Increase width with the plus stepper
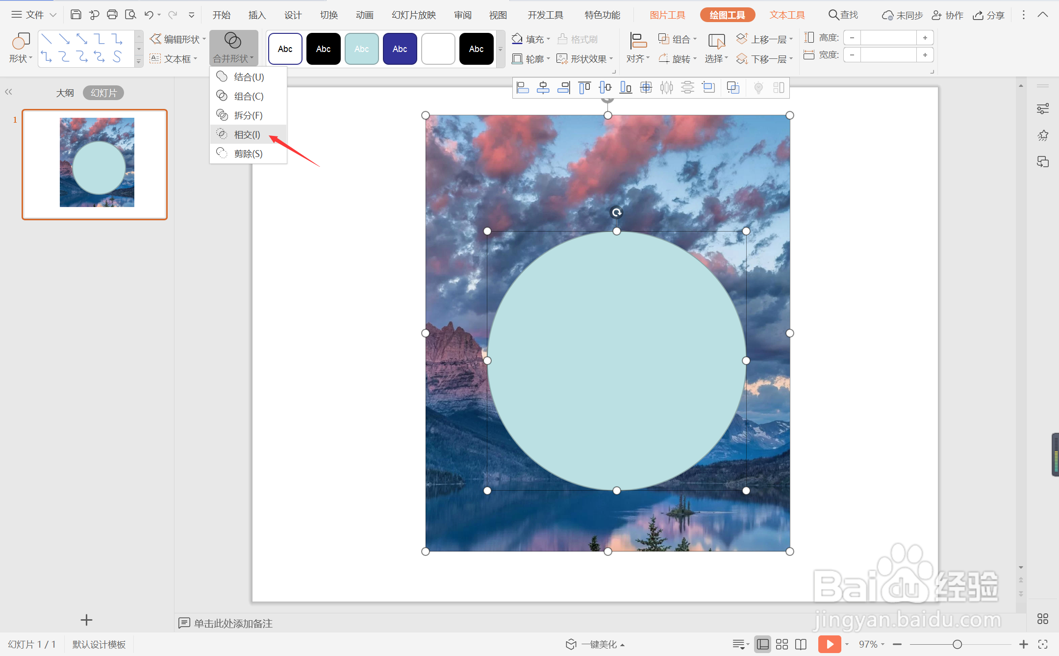Image resolution: width=1059 pixels, height=656 pixels. 925,55
